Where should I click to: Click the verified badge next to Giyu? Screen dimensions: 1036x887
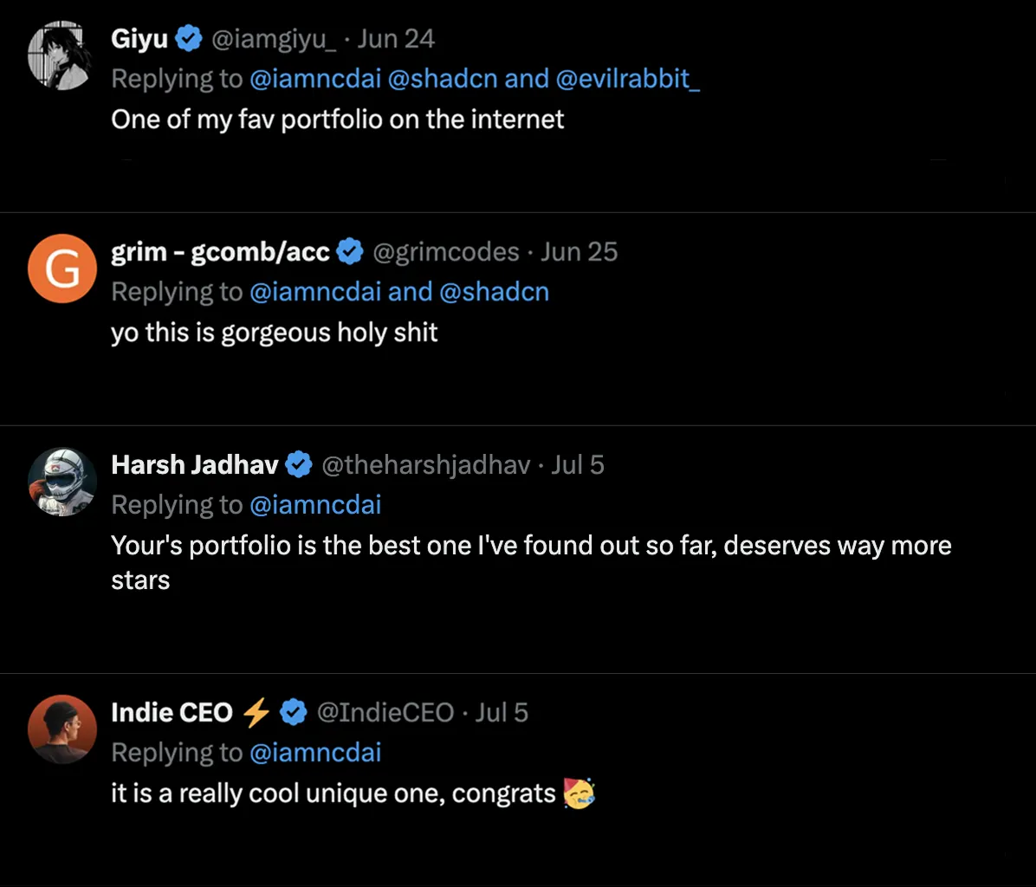tap(189, 39)
